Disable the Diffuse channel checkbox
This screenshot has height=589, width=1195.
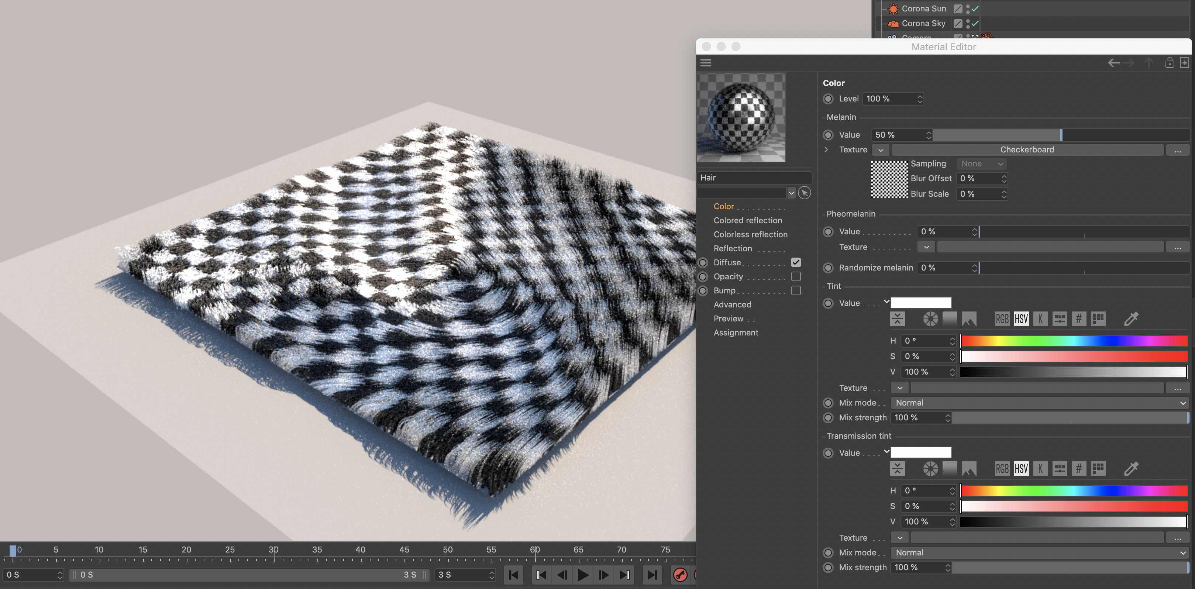[x=796, y=262]
